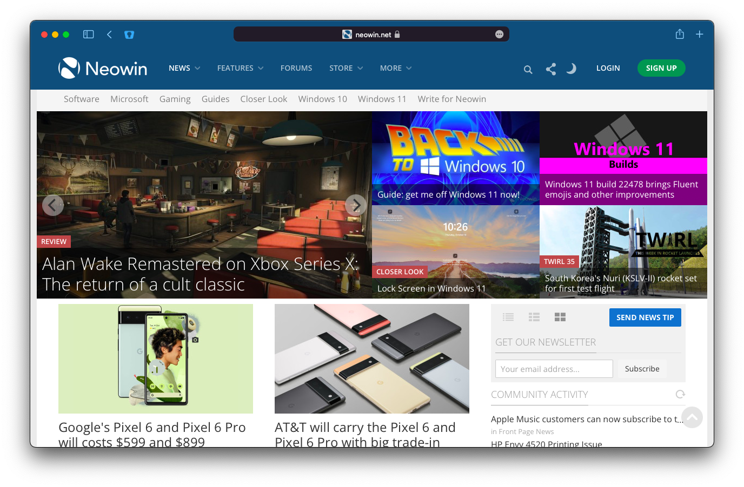
Task: Open Google's Pixel 6 pricing headline
Action: click(x=152, y=435)
